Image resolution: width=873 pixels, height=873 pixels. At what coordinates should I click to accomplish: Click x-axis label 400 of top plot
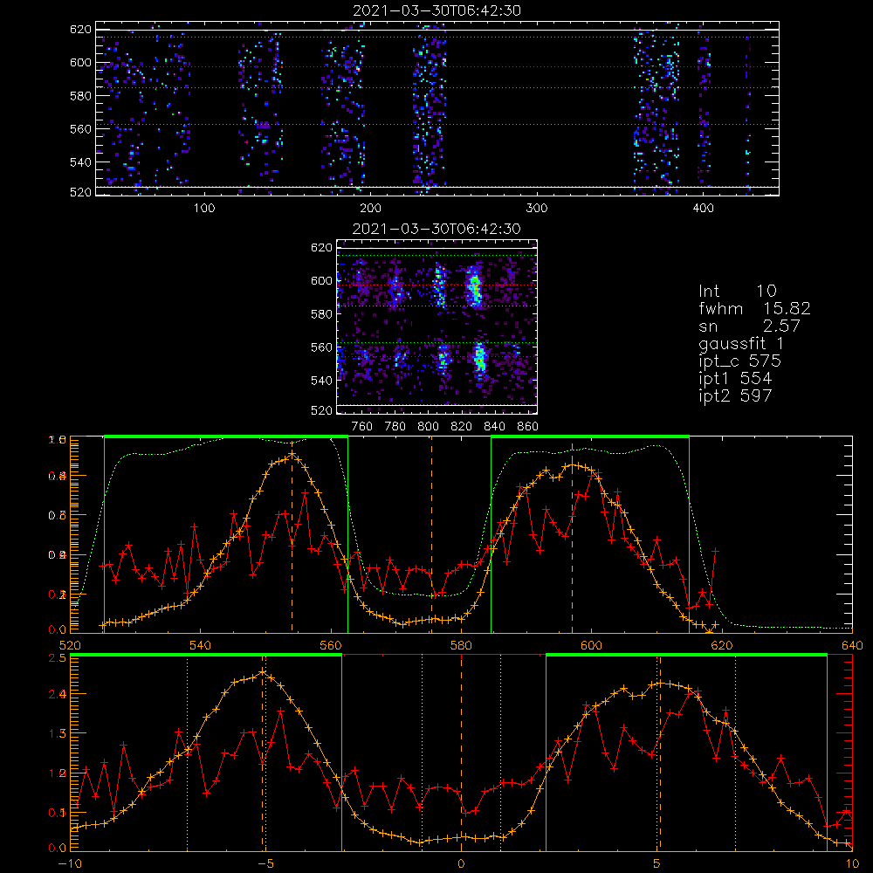[x=703, y=209]
